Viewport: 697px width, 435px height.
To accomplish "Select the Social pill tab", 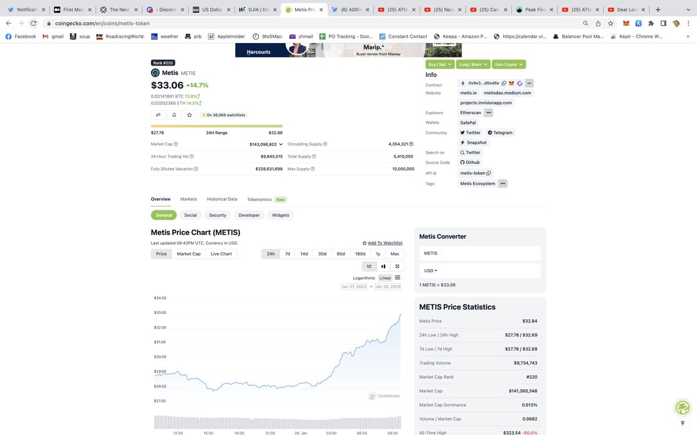I will pyautogui.click(x=191, y=215).
